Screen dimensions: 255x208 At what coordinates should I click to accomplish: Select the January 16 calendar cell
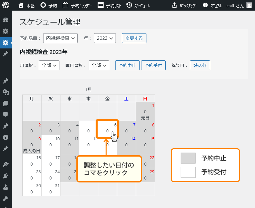click(x=32, y=161)
